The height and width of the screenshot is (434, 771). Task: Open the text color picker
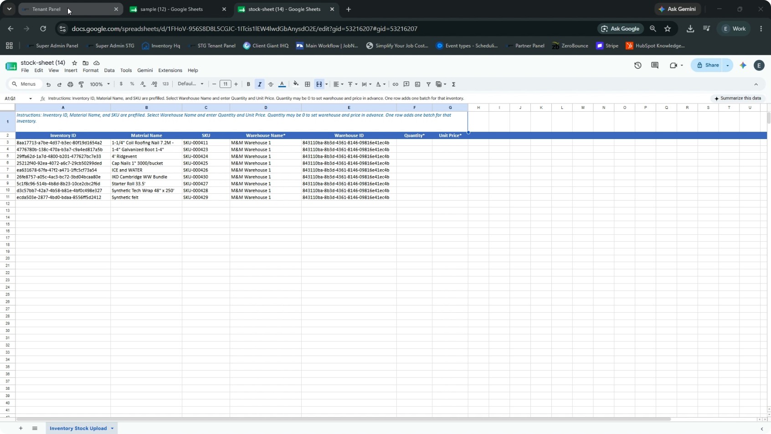[282, 84]
